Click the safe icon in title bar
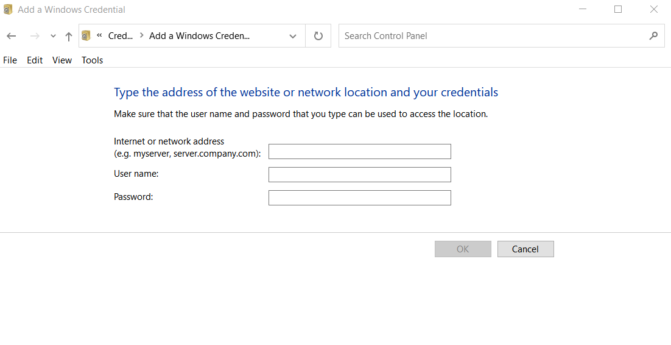 8,10
